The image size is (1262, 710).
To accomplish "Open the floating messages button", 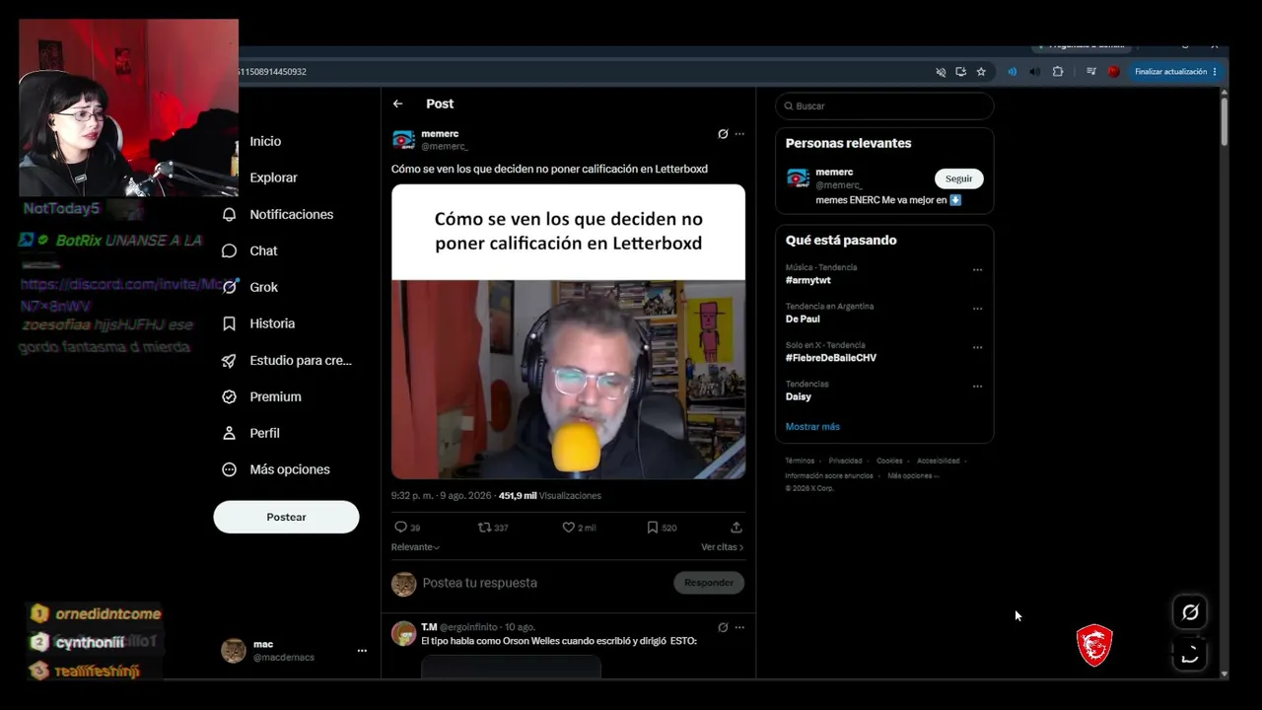I will tap(1190, 654).
